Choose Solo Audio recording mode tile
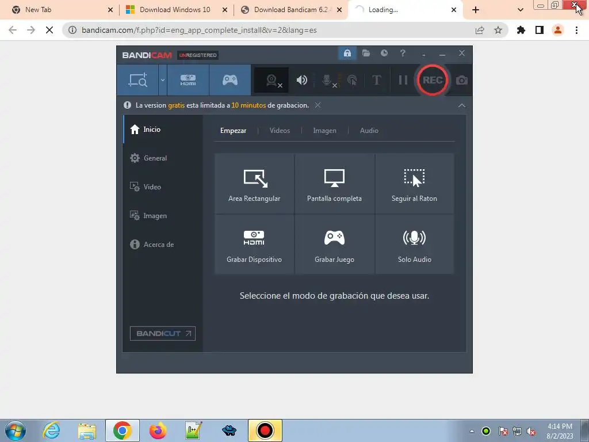 pos(415,244)
